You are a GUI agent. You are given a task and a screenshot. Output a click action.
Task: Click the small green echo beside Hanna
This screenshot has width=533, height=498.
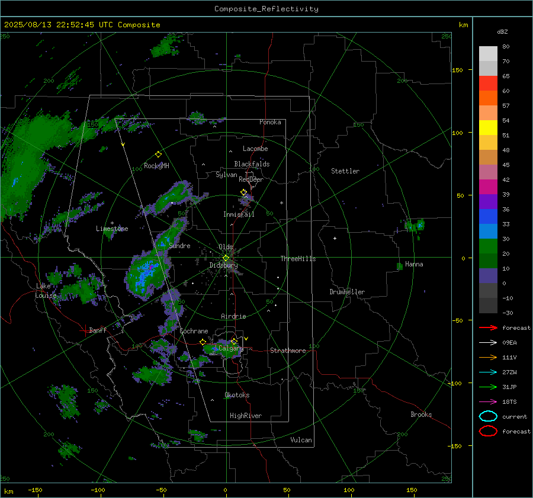coord(400,266)
